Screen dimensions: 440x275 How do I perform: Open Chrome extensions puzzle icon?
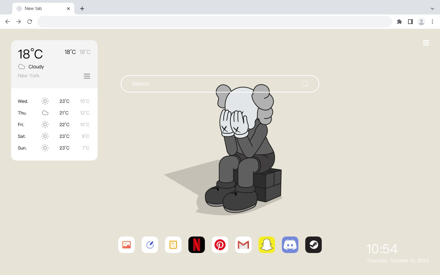(x=399, y=22)
